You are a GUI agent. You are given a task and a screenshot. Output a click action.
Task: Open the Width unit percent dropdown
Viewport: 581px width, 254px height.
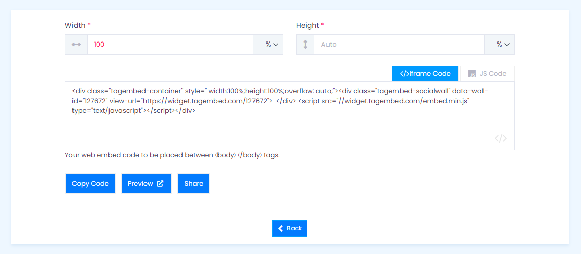[x=268, y=45]
